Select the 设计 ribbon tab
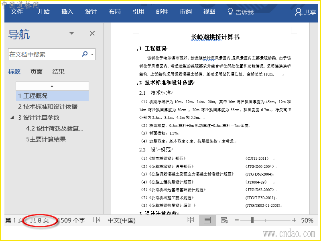This screenshot has height=241, width=321. tap(91, 12)
